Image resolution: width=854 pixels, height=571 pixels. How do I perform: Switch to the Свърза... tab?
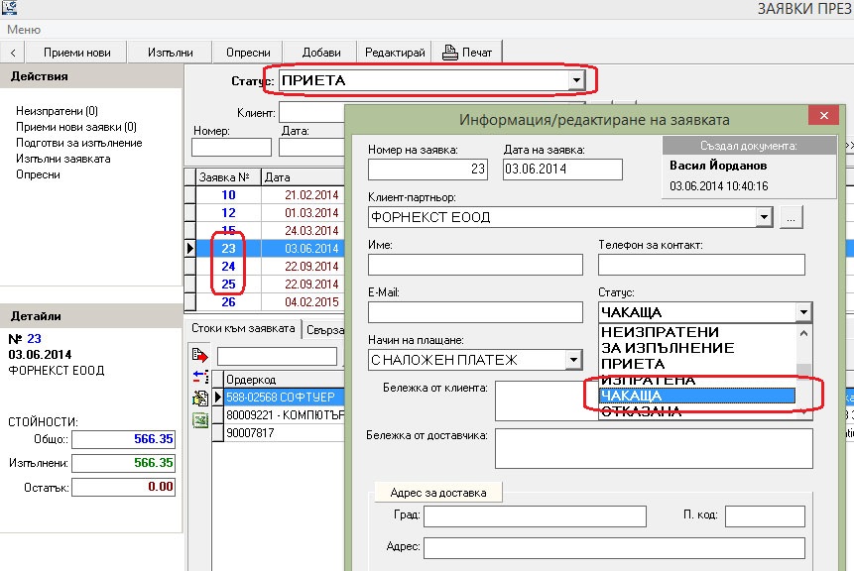tap(324, 330)
